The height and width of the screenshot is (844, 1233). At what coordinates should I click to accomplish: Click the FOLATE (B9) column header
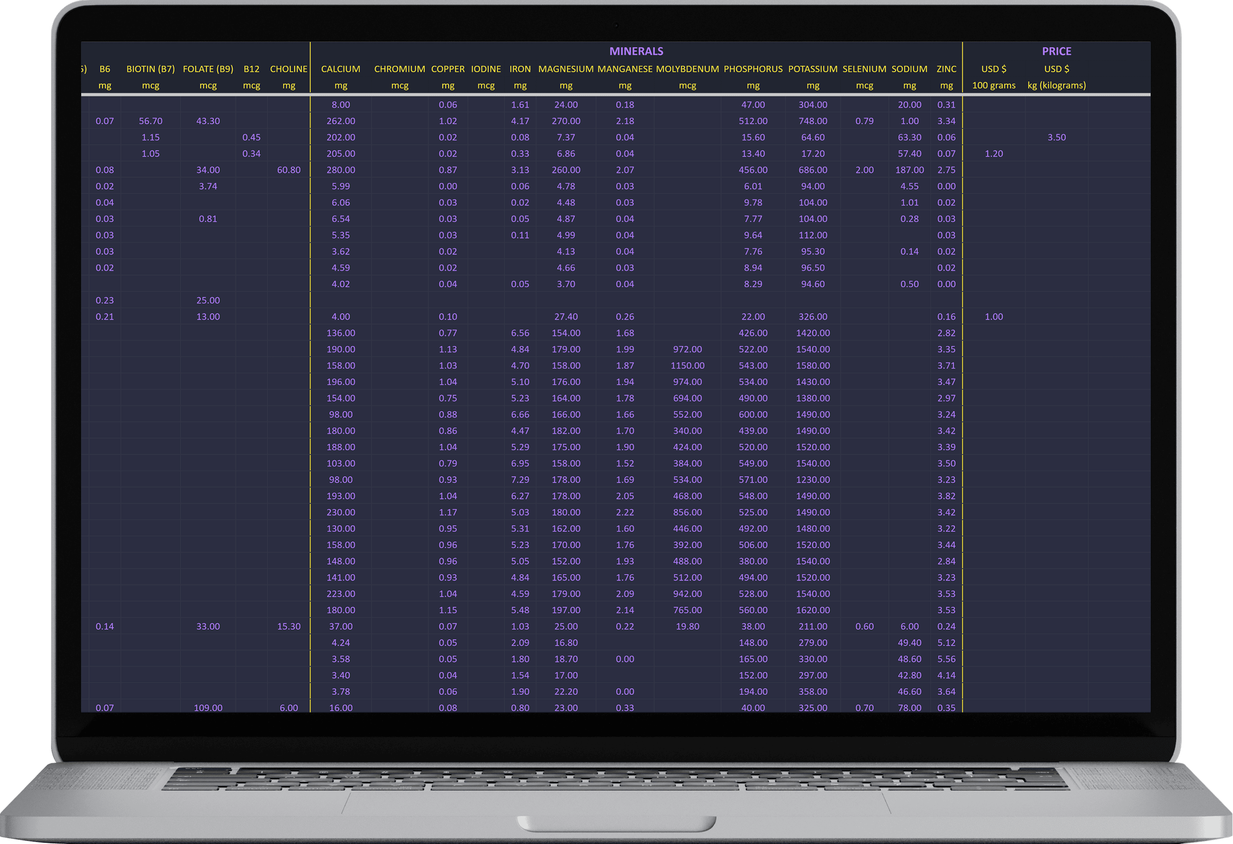click(208, 69)
